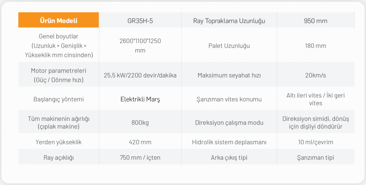Image resolution: width=366 pixels, height=185 pixels.
Task: Select the Altı ileri vites value cell
Action: [316, 99]
